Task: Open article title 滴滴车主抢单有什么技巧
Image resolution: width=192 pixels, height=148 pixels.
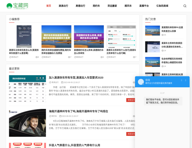Action: point(121,52)
